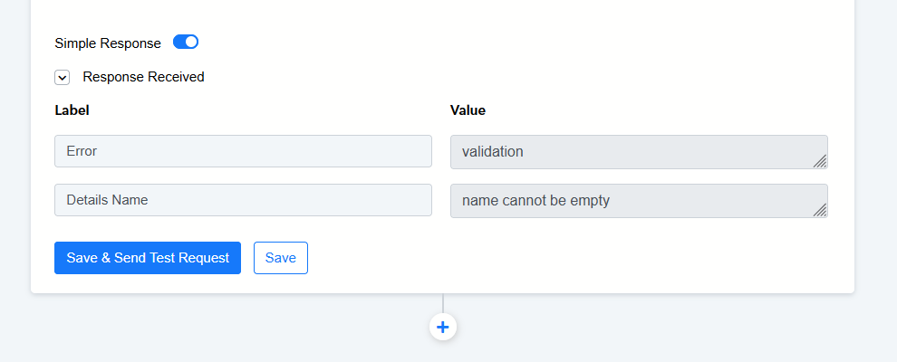Click blank card space right of Simple Response toggle
This screenshot has width=897, height=362.
[507, 43]
